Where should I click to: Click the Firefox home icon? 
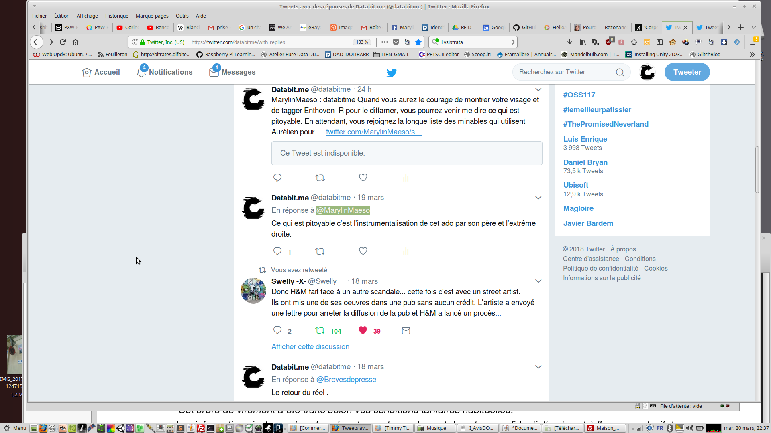[x=75, y=42]
